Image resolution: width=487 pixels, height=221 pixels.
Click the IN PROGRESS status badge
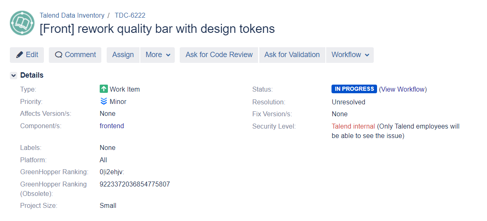tap(354, 89)
